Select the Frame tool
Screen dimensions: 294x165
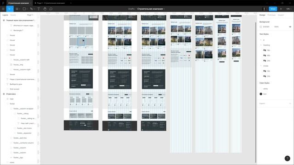point(17,9)
